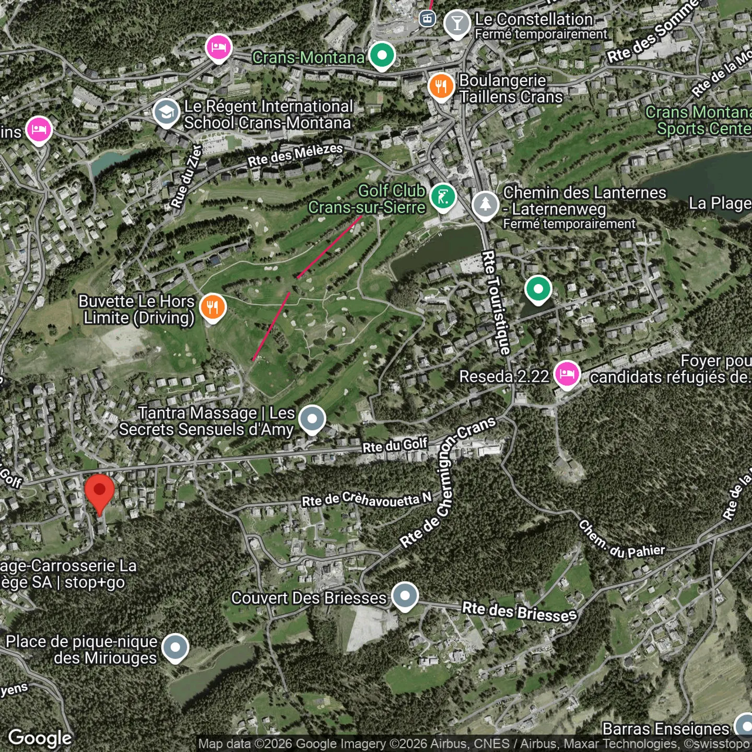Click the Garage-Carrosserie stop+go label
The width and height of the screenshot is (752, 752).
tap(68, 574)
